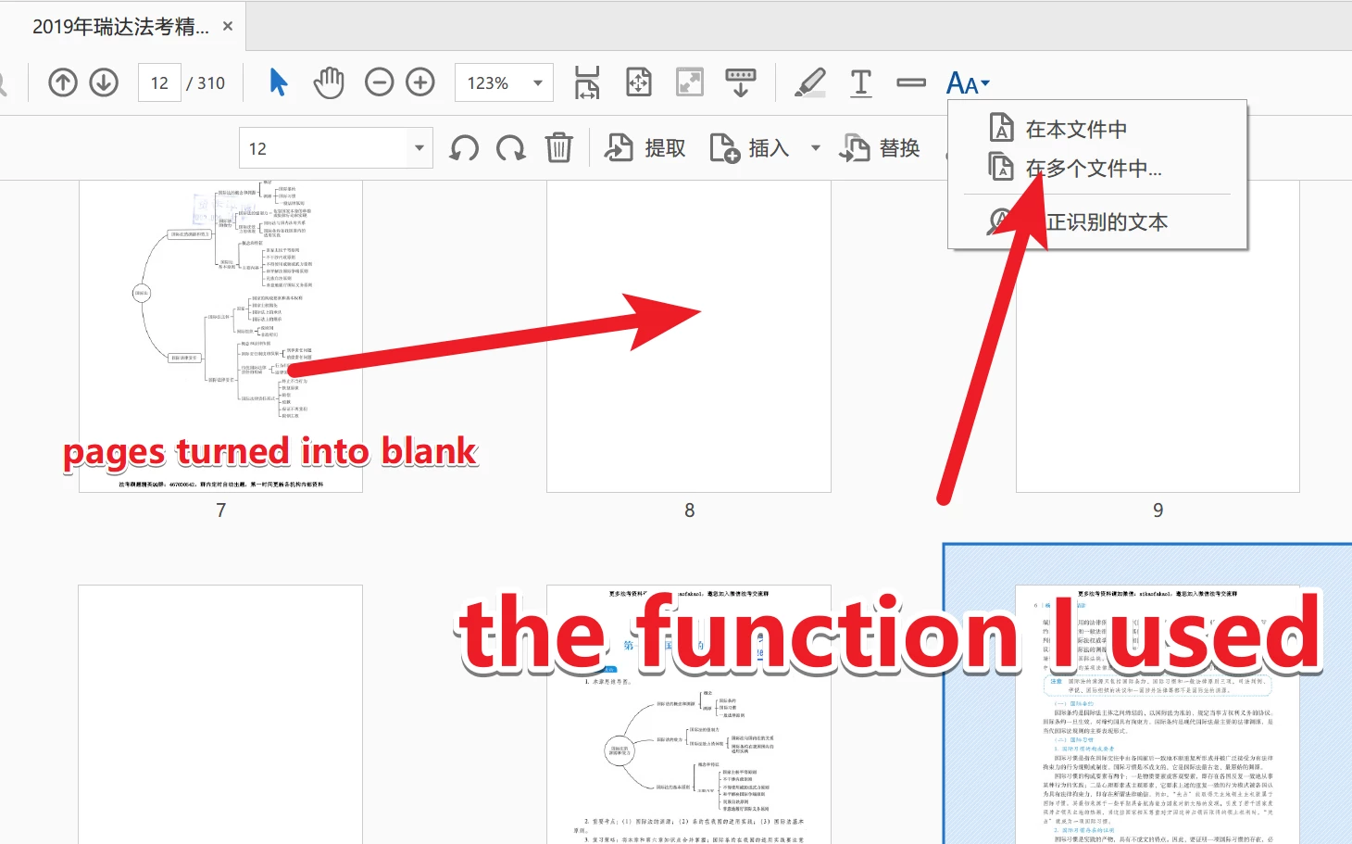
Task: Zoom out with the minus button
Action: point(379,82)
